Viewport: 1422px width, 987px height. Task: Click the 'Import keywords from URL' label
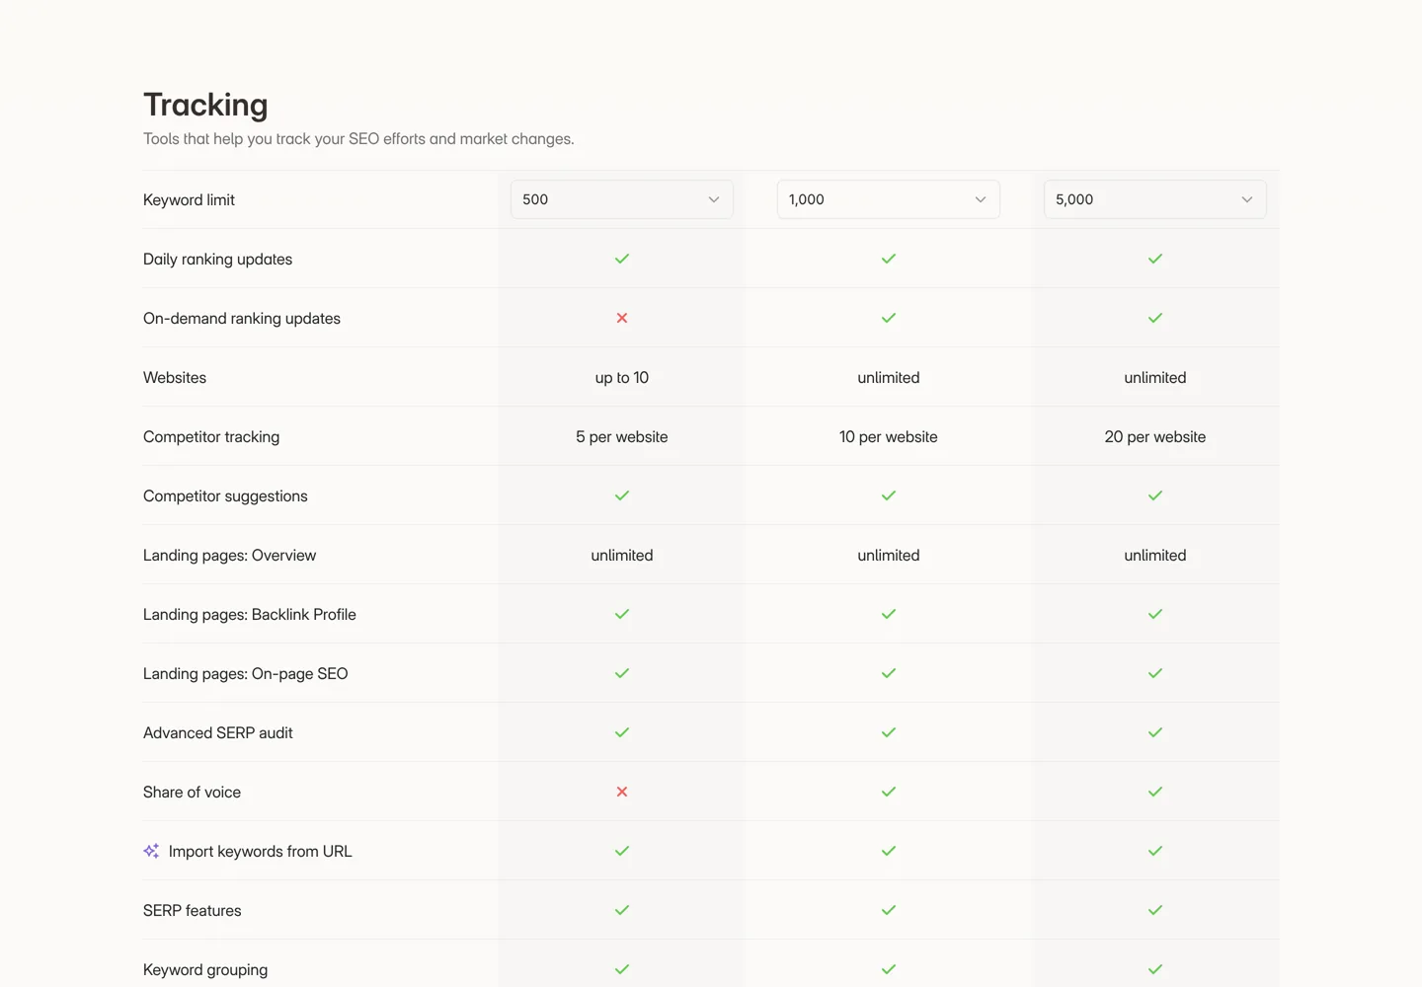(x=260, y=851)
